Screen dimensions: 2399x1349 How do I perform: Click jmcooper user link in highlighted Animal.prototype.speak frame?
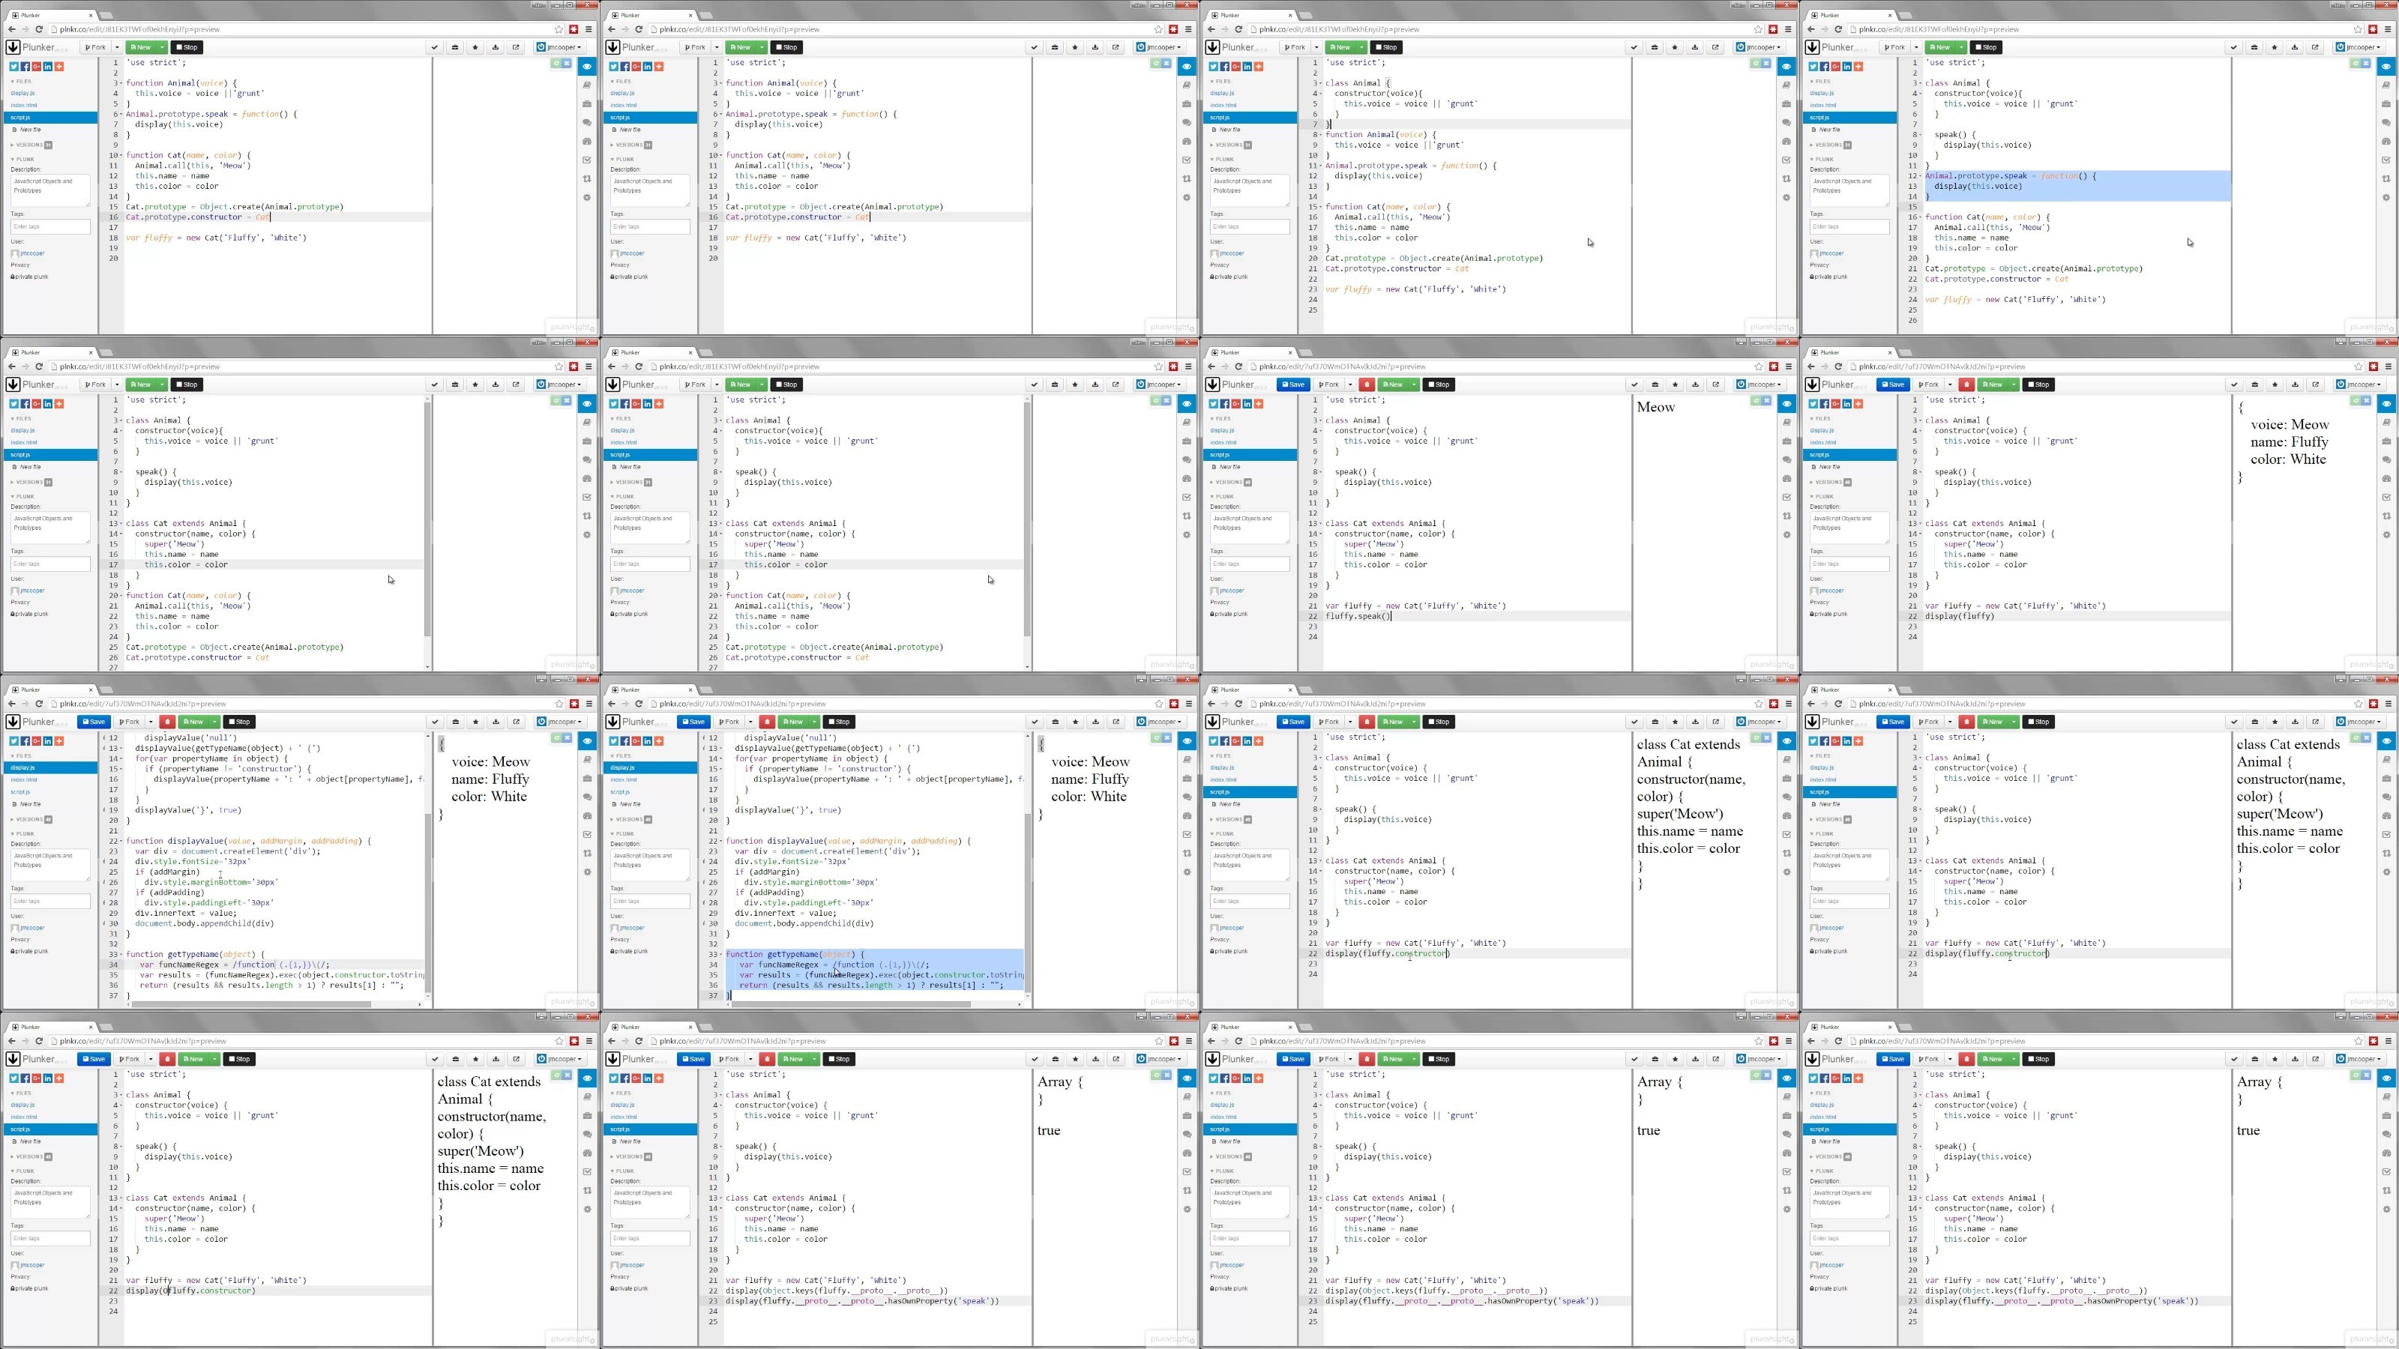pos(1831,253)
